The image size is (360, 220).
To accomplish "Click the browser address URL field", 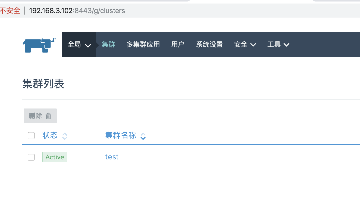I will coord(77,11).
